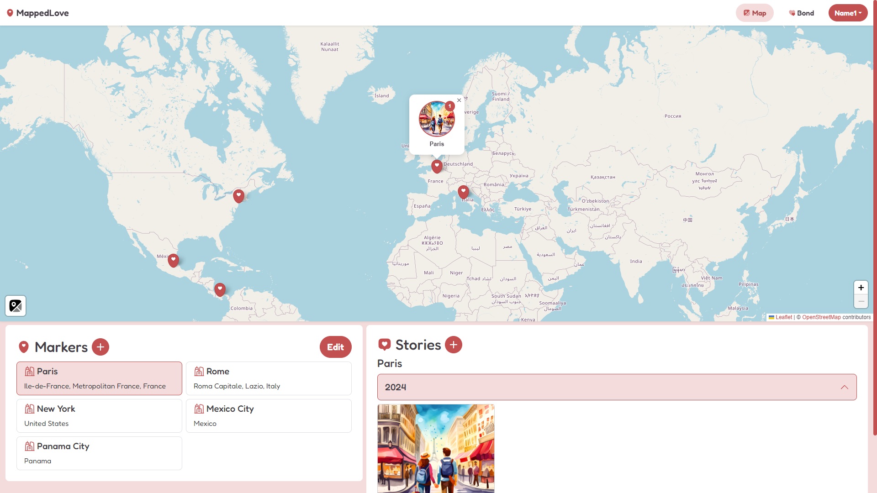
Task: Click the Bond heart icon in header
Action: (791, 13)
